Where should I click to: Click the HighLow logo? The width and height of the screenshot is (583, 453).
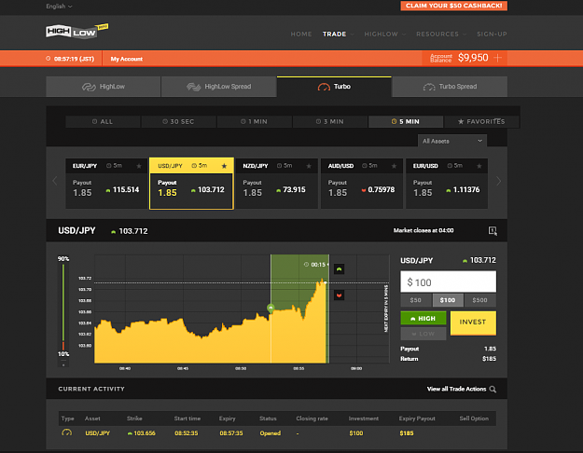[x=76, y=31]
